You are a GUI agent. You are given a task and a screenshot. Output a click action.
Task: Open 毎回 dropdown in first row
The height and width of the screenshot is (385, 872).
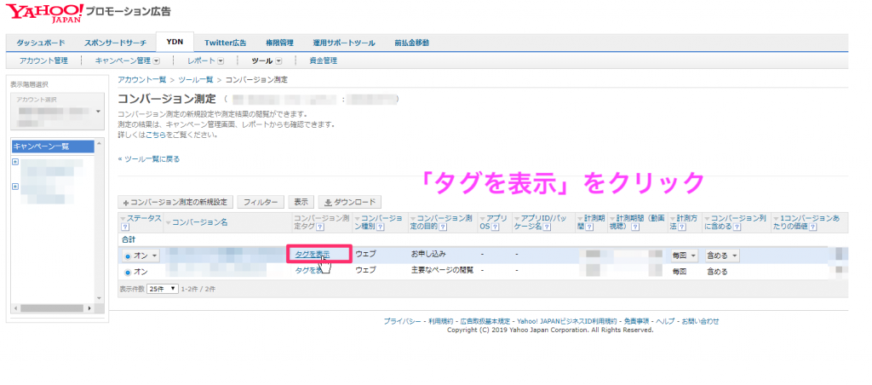684,256
